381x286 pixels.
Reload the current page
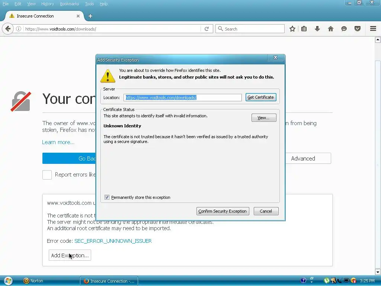tap(206, 29)
